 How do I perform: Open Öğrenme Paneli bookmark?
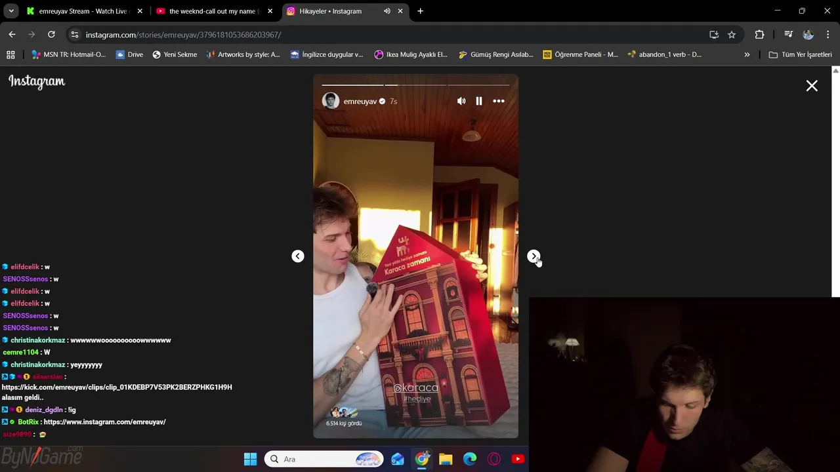580,54
